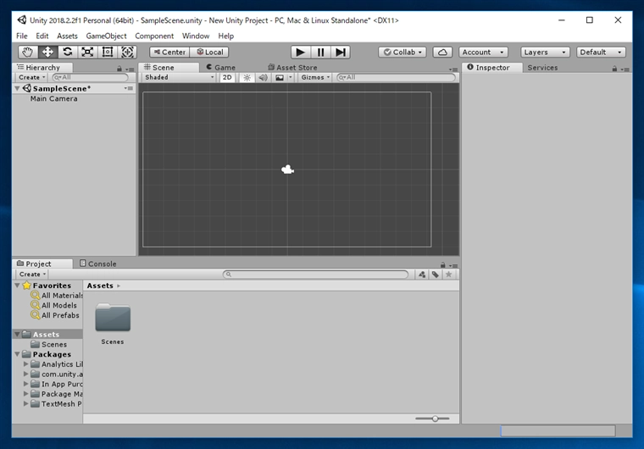The height and width of the screenshot is (449, 644).
Task: Open SampleScene context menu icon
Action: click(129, 88)
